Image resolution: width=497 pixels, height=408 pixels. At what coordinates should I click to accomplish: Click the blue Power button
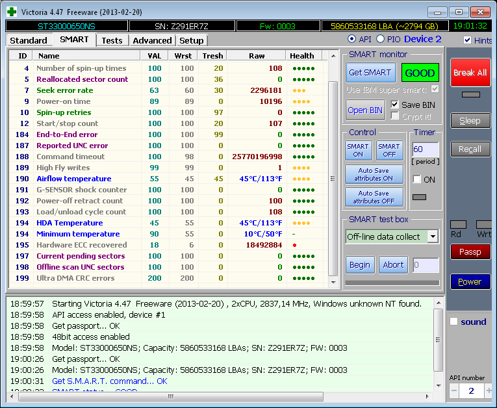tap(470, 281)
